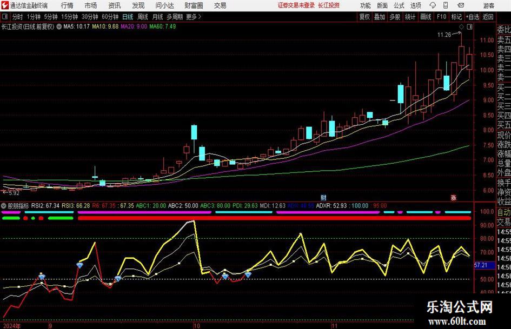The width and height of the screenshot is (511, 329).
Task: Switch to the 周线 weekly period
Action: point(142,17)
